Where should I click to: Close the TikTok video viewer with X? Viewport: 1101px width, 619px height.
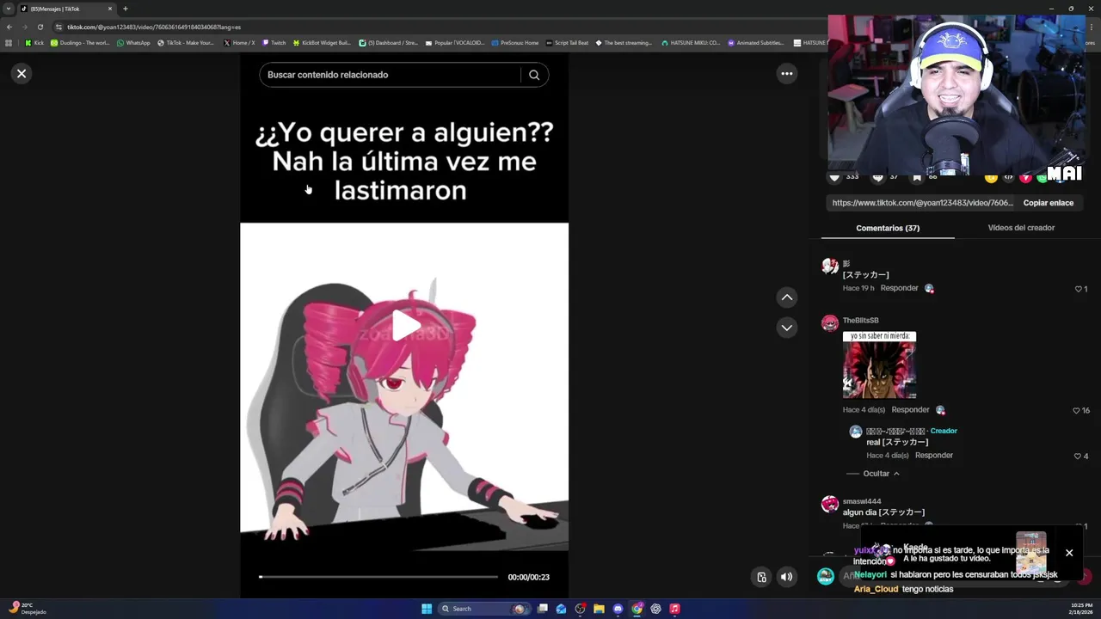(22, 74)
